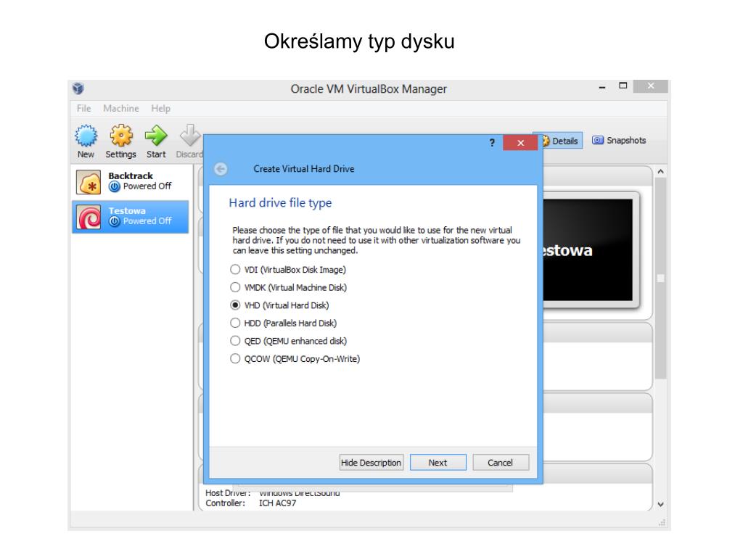Minimize the VirtualBox Manager window
The image size is (743, 557).
point(602,87)
